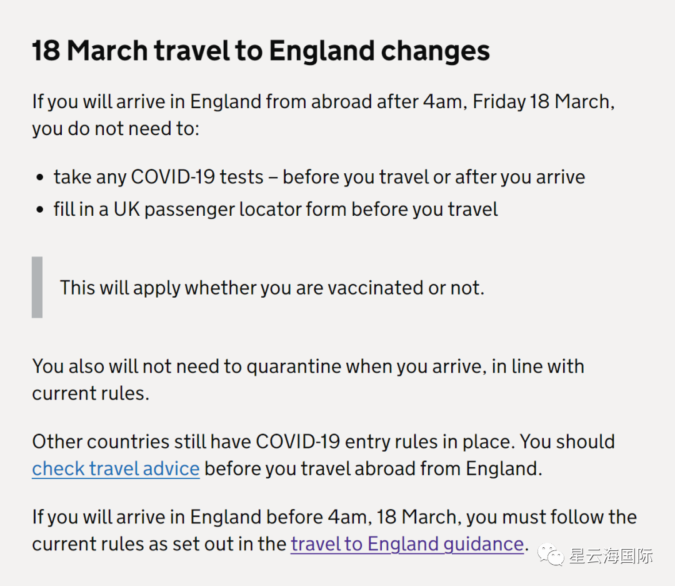675x586 pixels.
Task: Open the 'check travel advice' link
Action: 116,468
